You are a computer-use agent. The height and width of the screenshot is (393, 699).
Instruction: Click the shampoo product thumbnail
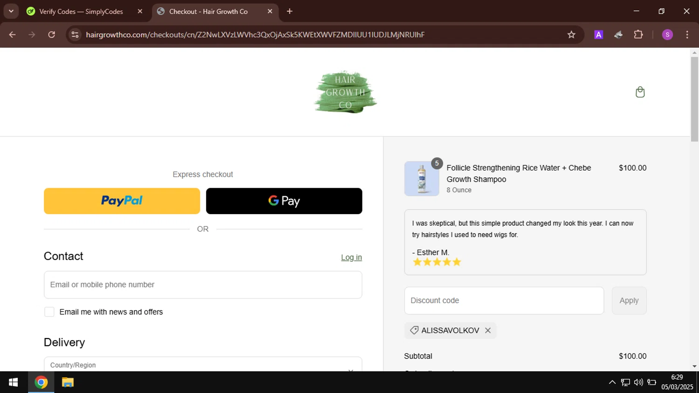click(x=422, y=178)
